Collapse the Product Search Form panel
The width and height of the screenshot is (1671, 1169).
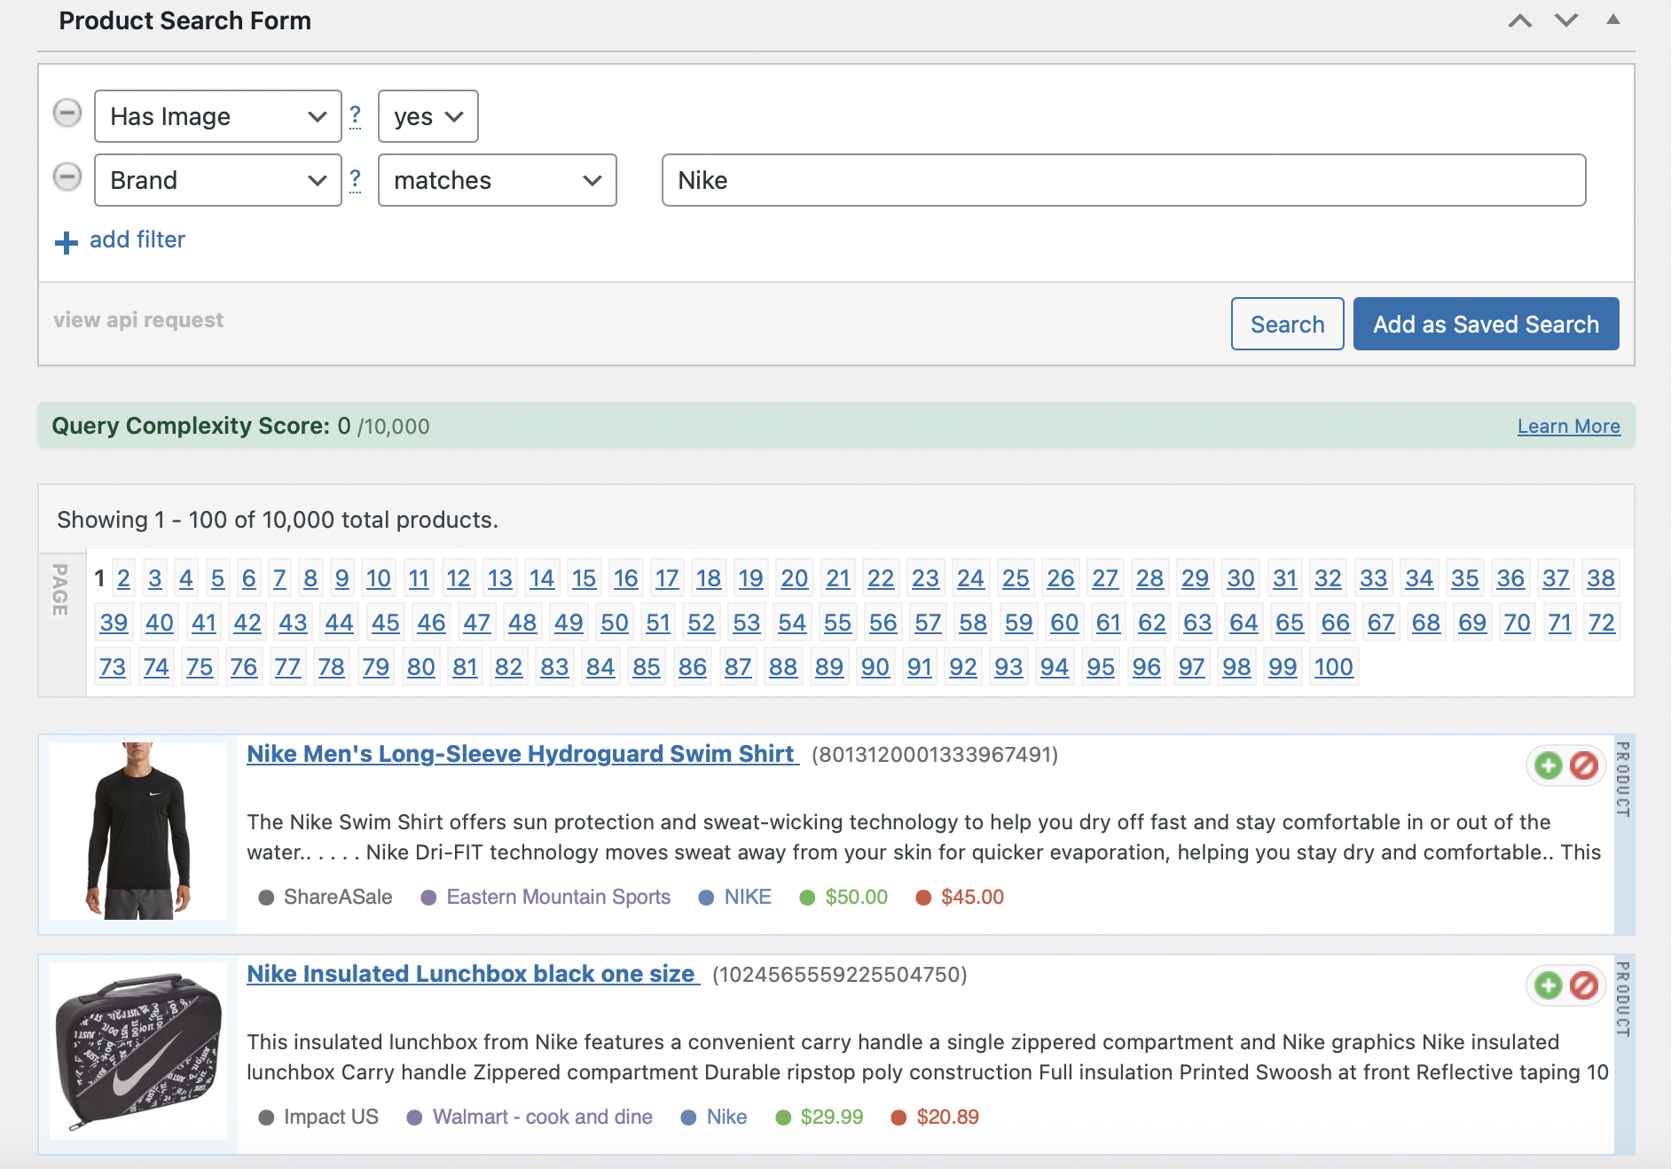point(1613,20)
